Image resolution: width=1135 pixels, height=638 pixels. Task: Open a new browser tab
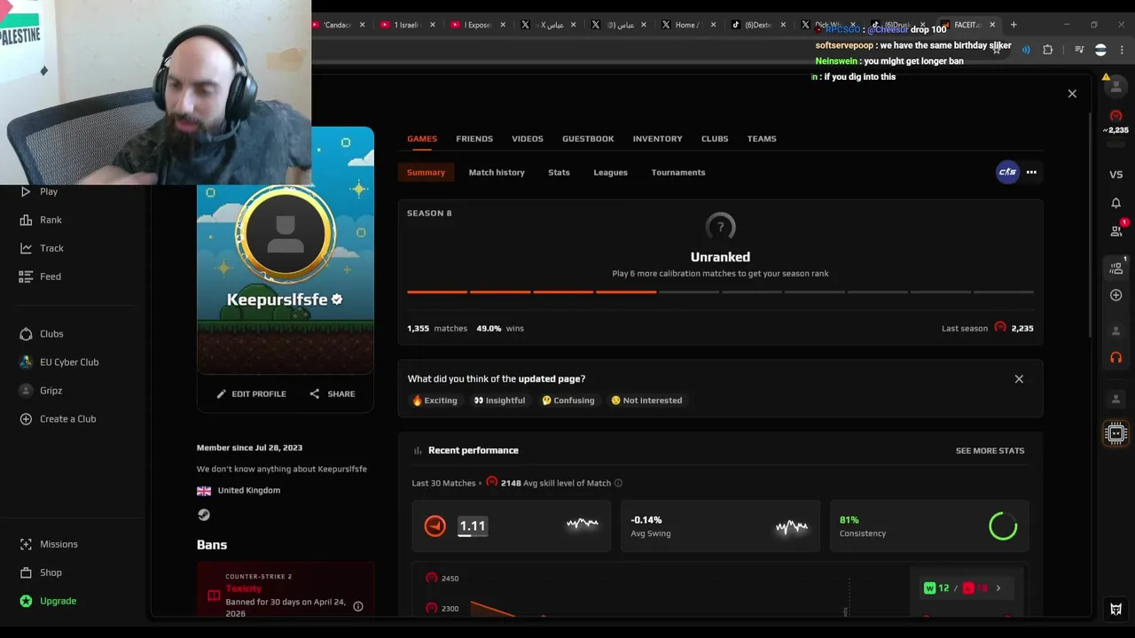coord(1014,25)
